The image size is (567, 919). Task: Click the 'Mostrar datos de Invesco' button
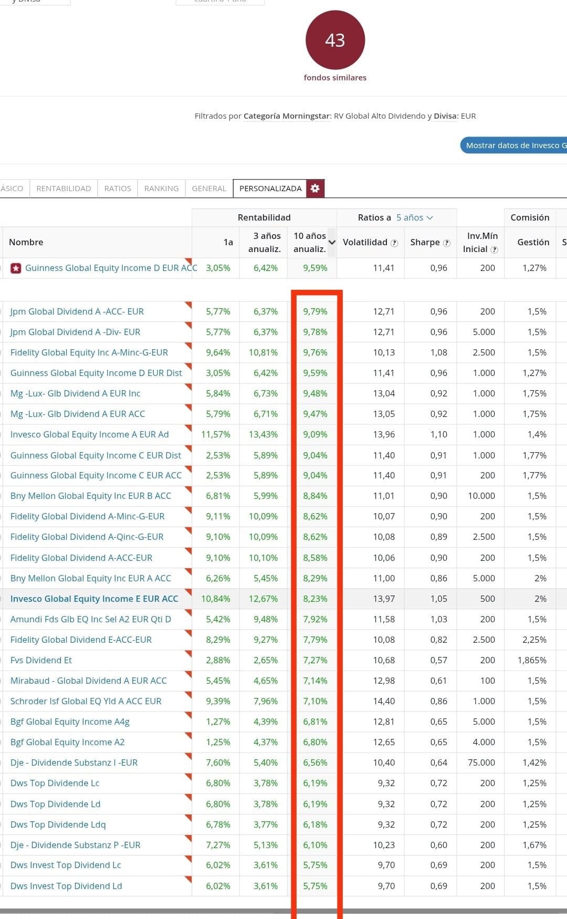pos(513,145)
